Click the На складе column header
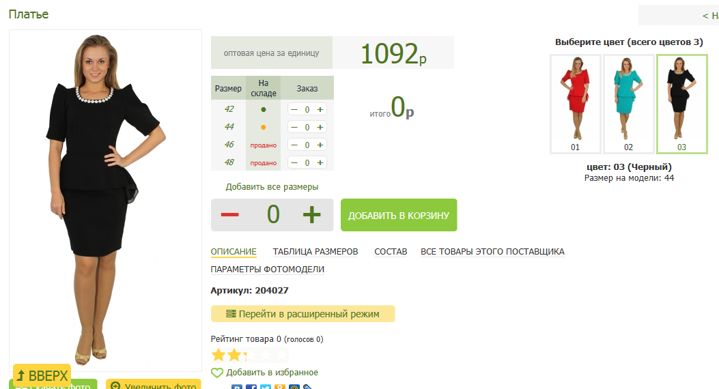This screenshot has height=389, width=719. point(263,88)
